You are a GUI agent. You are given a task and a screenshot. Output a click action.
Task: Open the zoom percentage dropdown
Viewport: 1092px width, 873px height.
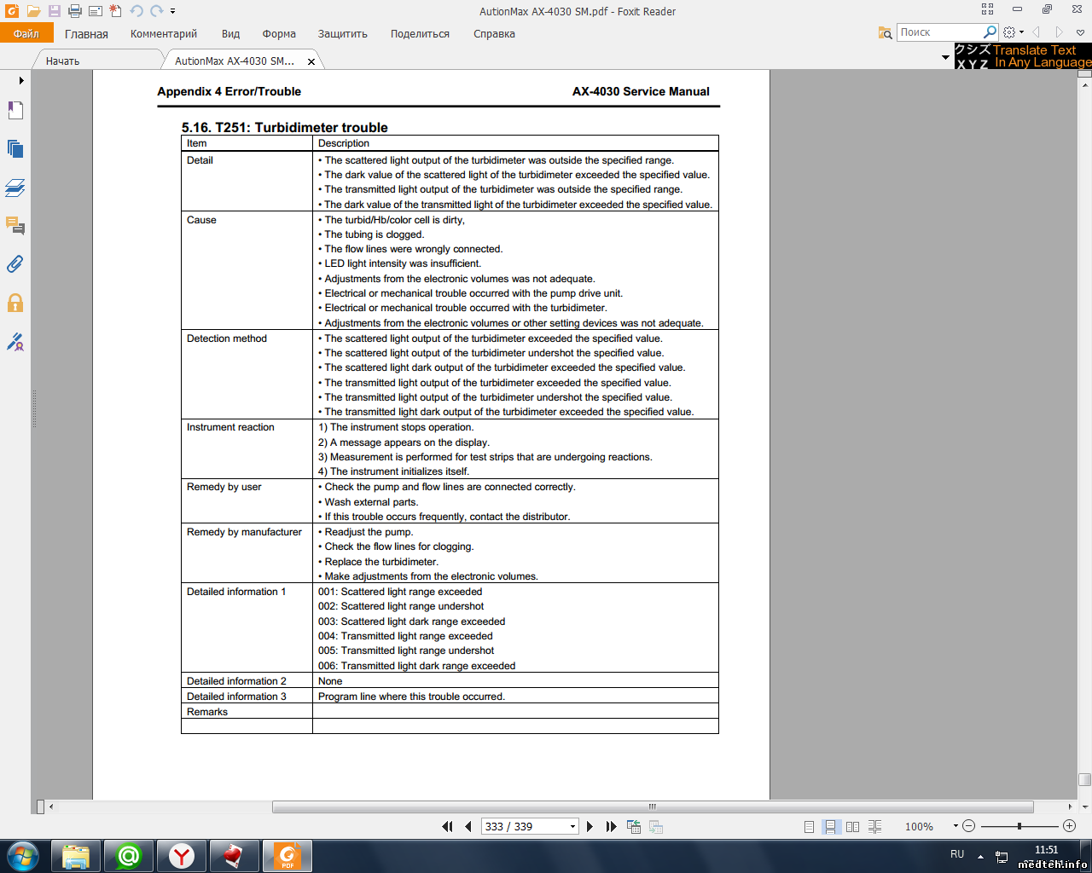tap(955, 825)
